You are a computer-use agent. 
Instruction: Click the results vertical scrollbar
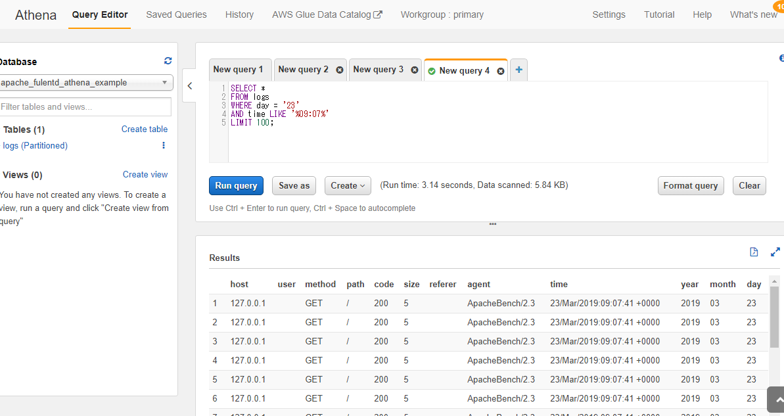tap(774, 315)
